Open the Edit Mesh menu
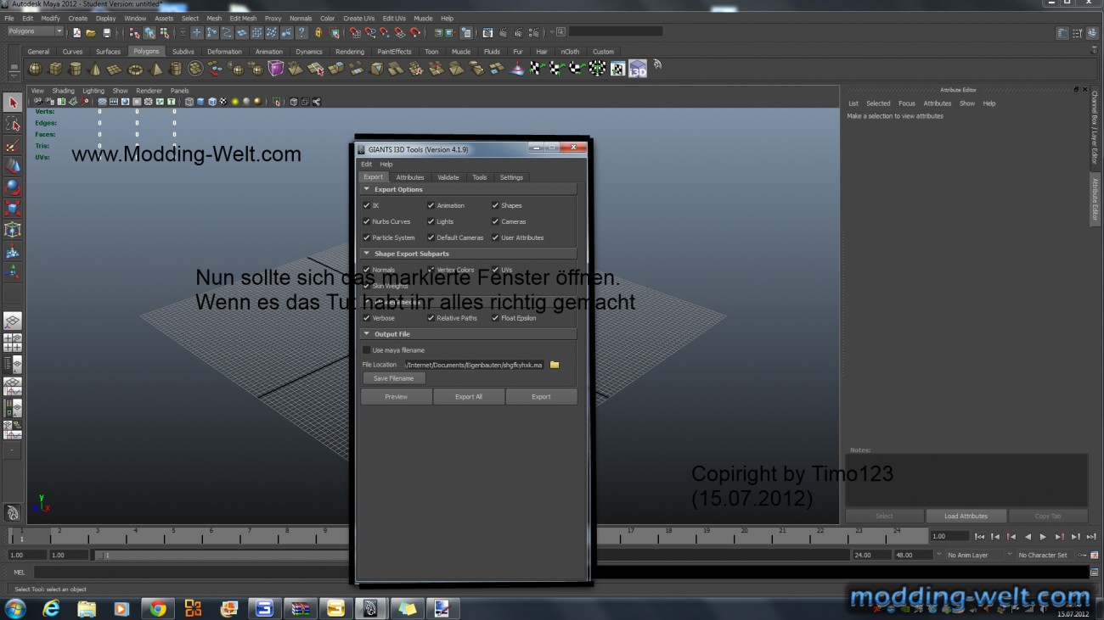This screenshot has height=620, width=1104. click(x=243, y=18)
